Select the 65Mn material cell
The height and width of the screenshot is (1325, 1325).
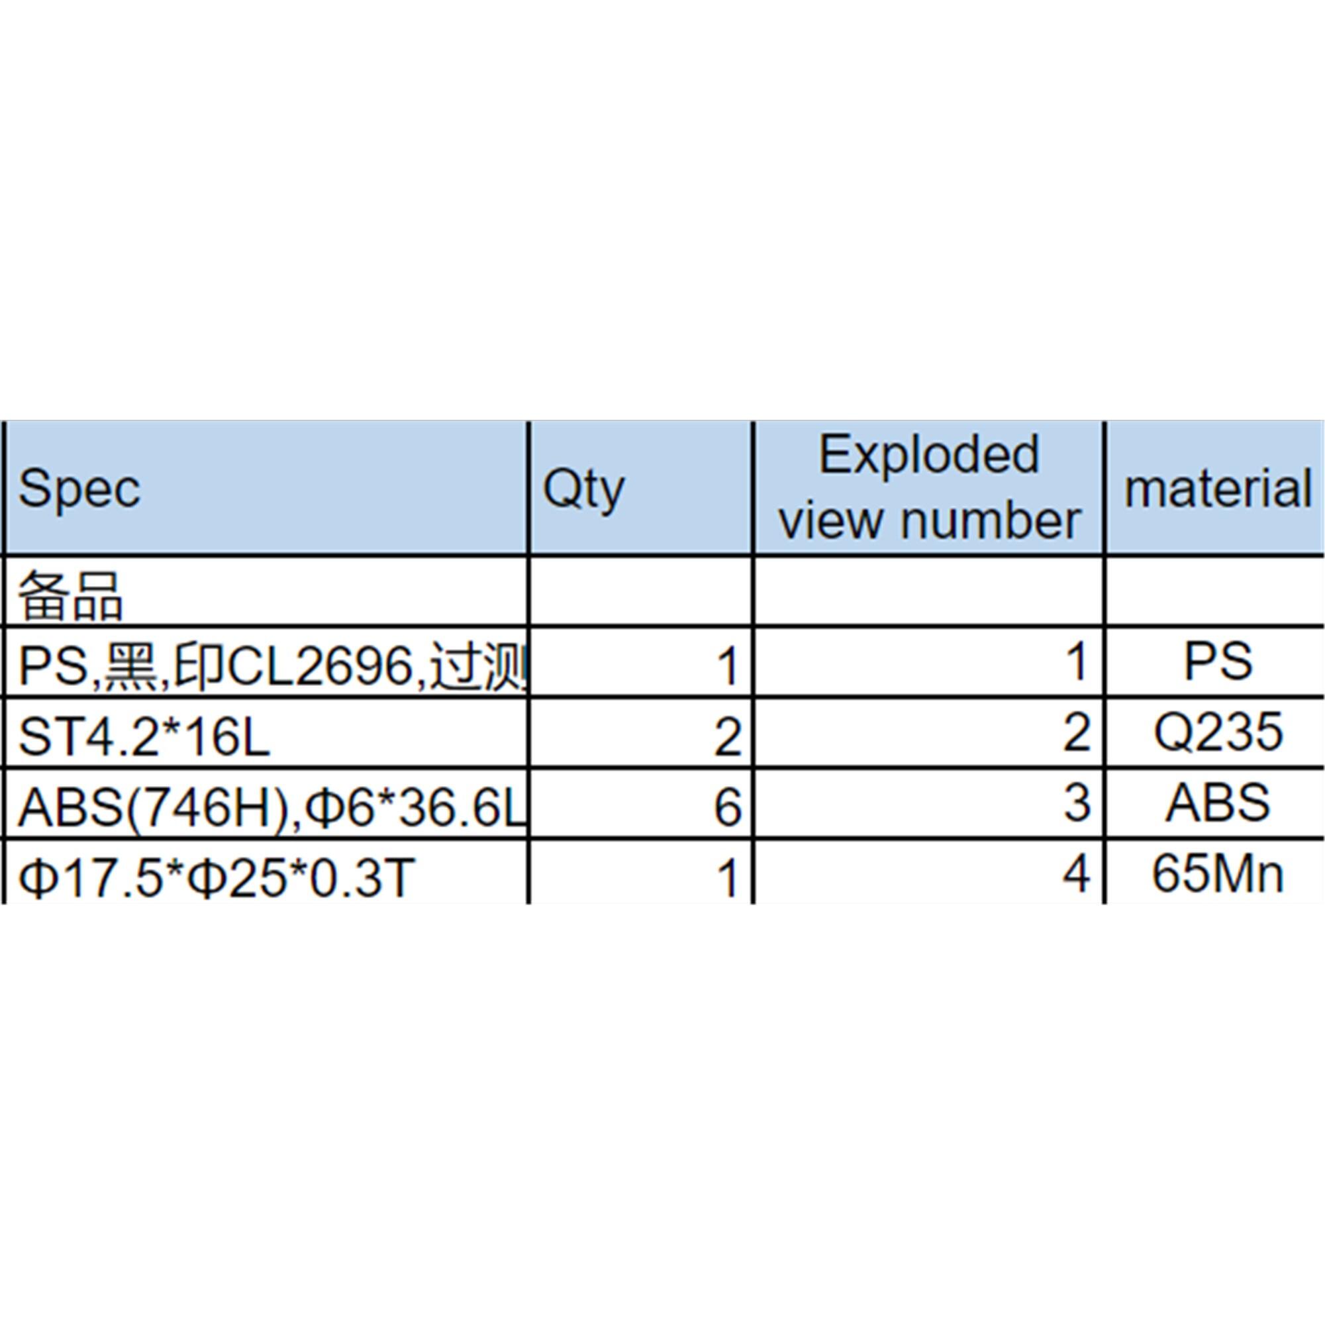coord(1216,872)
